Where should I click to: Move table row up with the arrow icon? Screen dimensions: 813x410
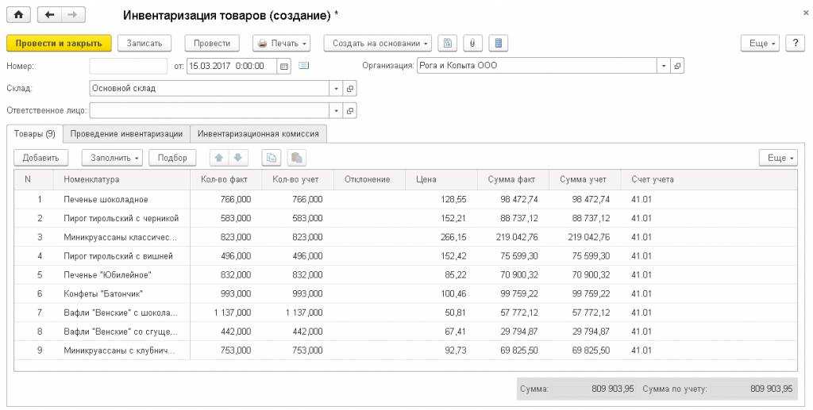pos(219,158)
